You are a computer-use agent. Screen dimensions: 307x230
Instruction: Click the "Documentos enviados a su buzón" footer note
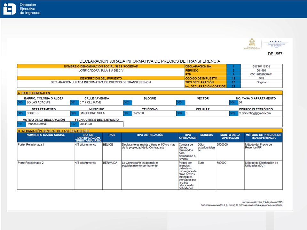tap(242, 205)
